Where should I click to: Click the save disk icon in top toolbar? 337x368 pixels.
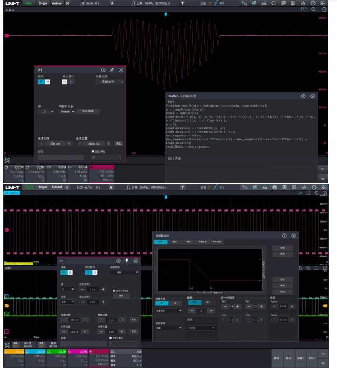click(283, 3)
